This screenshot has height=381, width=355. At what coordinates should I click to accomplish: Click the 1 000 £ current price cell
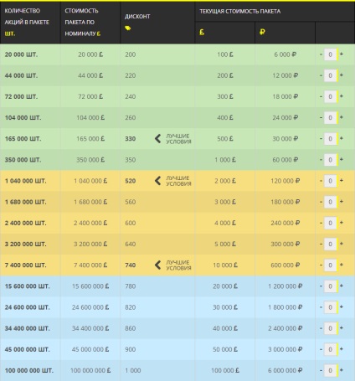click(x=225, y=160)
